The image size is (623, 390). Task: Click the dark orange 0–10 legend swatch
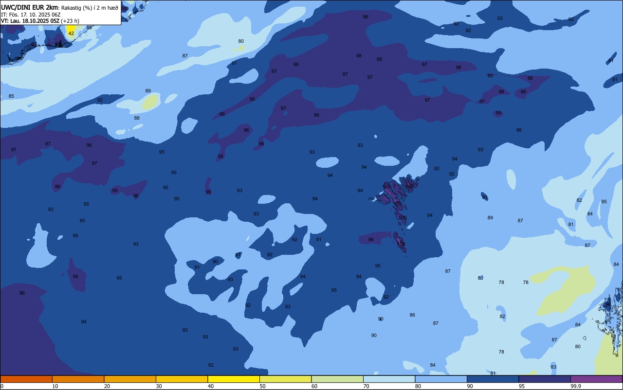tap(26, 379)
